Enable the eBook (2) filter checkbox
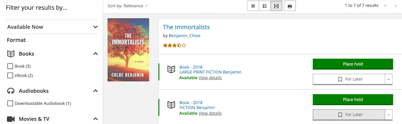The width and height of the screenshot is (402, 124). pos(10,76)
